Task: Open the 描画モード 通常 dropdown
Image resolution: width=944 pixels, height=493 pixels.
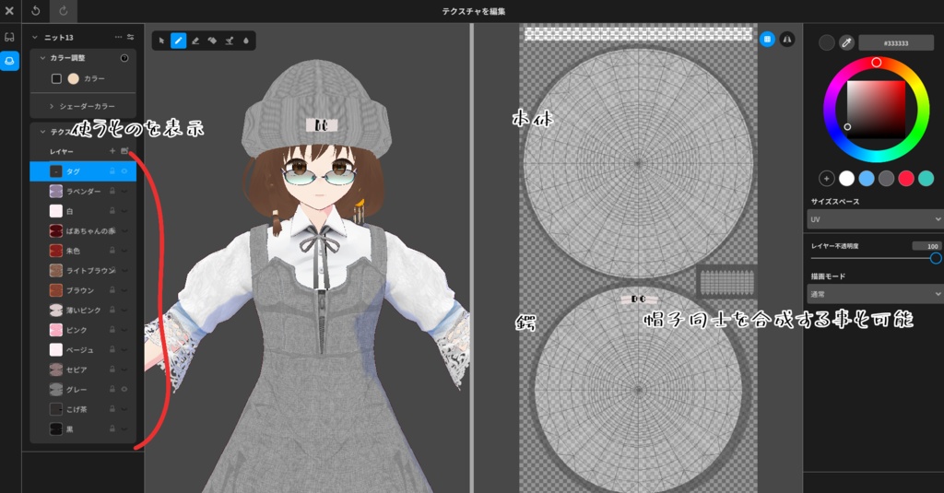Action: pos(874,294)
